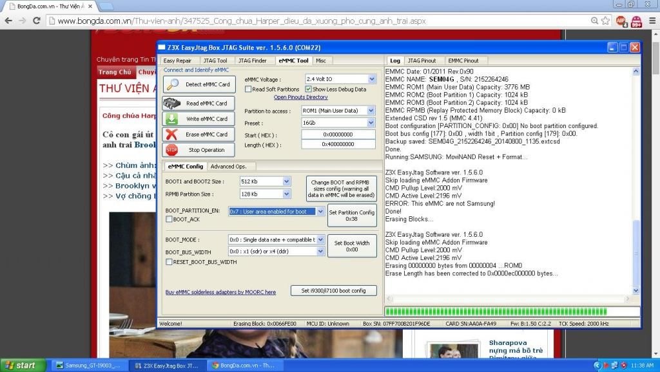The height and width of the screenshot is (372, 660).
Task: Open the Preset 16Gb dropdown
Action: (x=371, y=123)
